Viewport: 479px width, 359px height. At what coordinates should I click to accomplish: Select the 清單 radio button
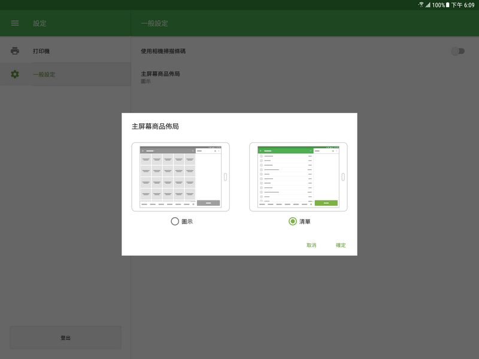(x=292, y=221)
